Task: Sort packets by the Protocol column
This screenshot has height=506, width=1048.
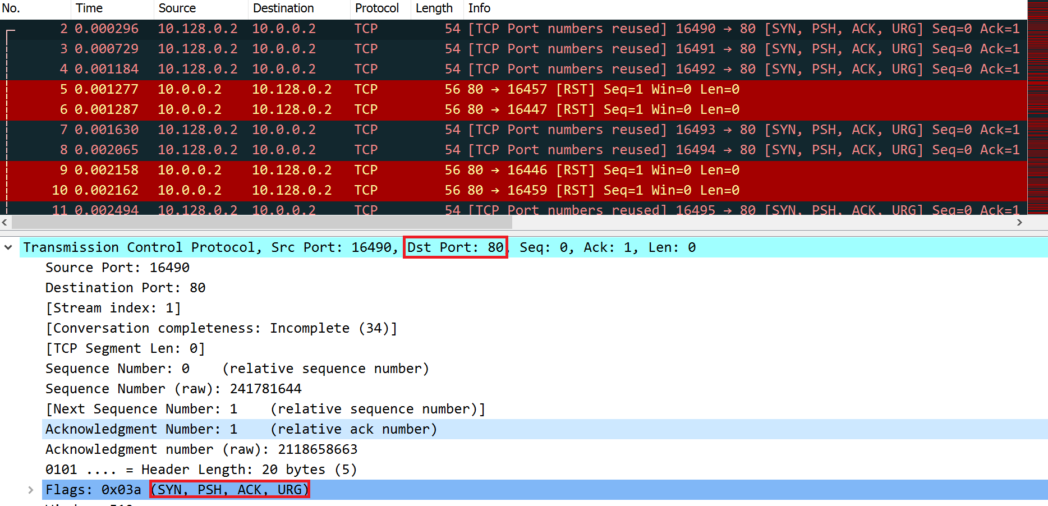Action: (x=377, y=8)
